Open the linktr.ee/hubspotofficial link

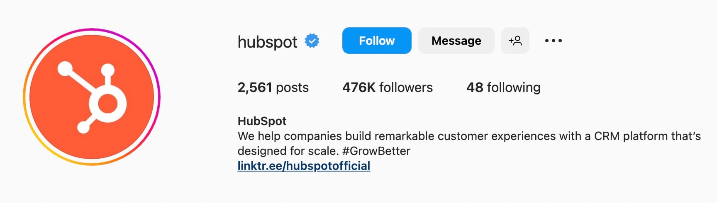tap(304, 166)
